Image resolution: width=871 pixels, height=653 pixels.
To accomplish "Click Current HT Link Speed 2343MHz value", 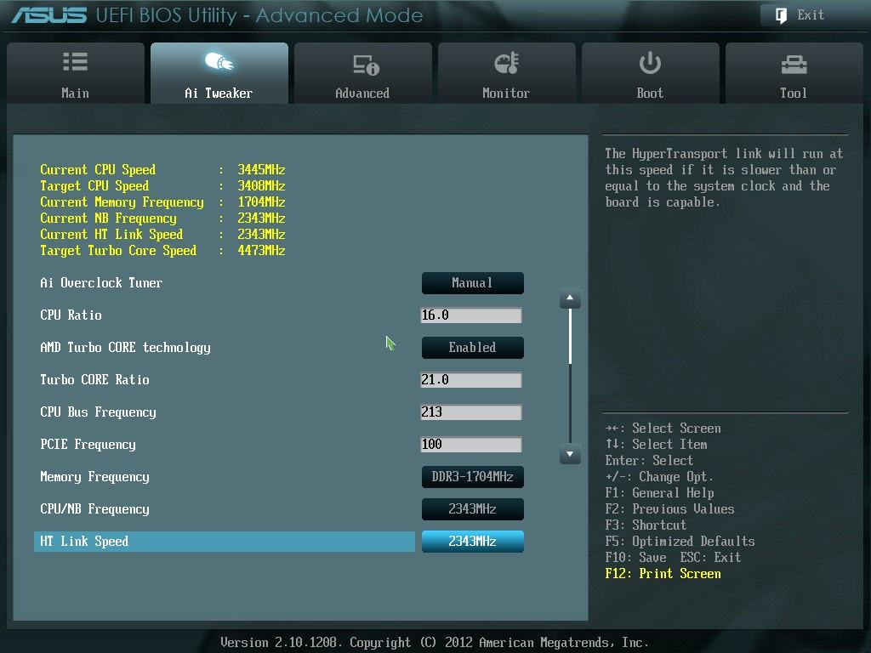I will (262, 234).
